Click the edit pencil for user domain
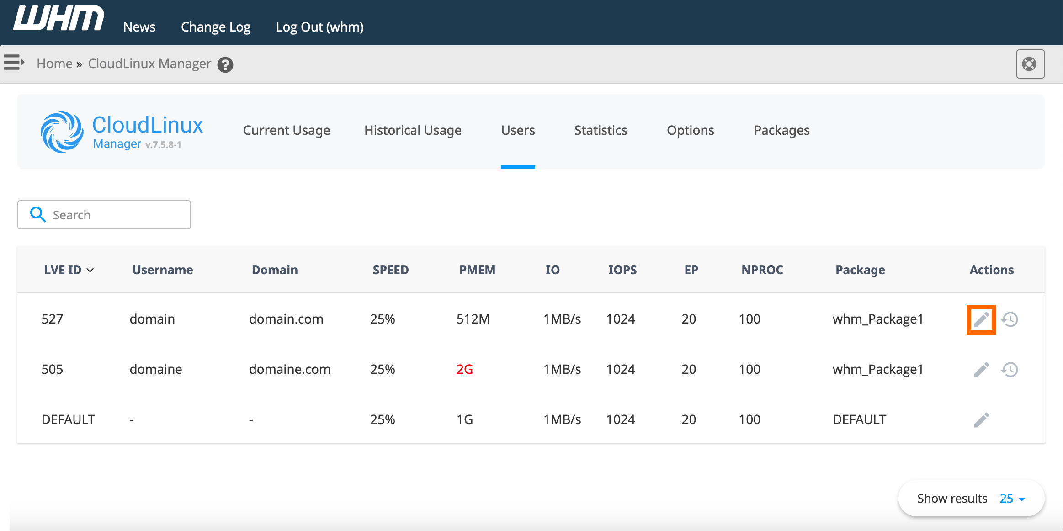Image resolution: width=1063 pixels, height=531 pixels. [x=981, y=319]
